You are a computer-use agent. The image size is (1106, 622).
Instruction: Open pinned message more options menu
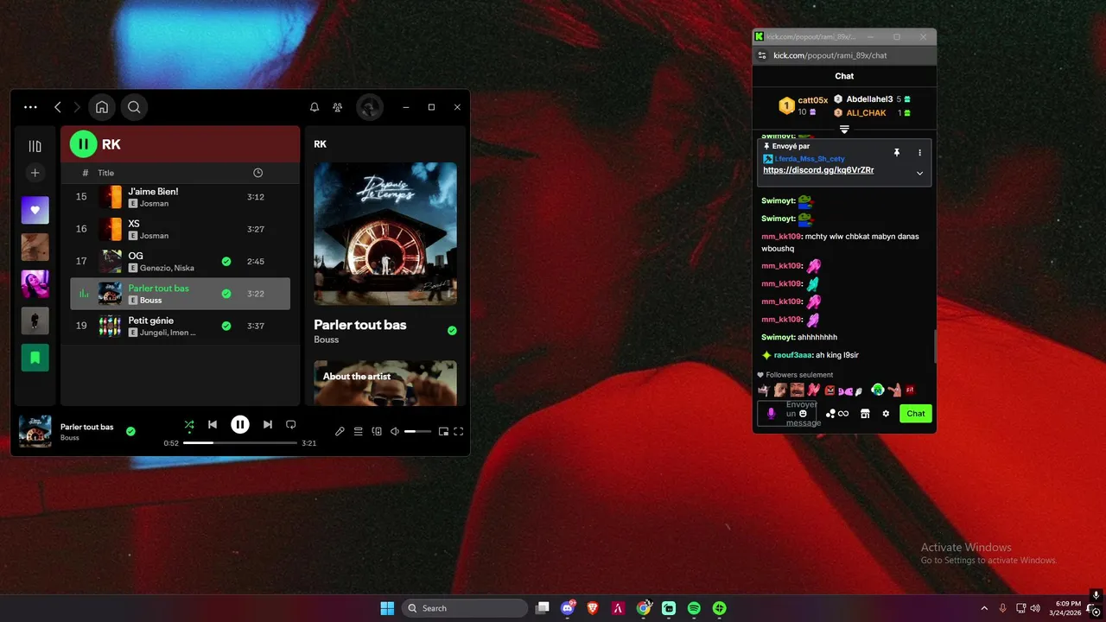[919, 152]
